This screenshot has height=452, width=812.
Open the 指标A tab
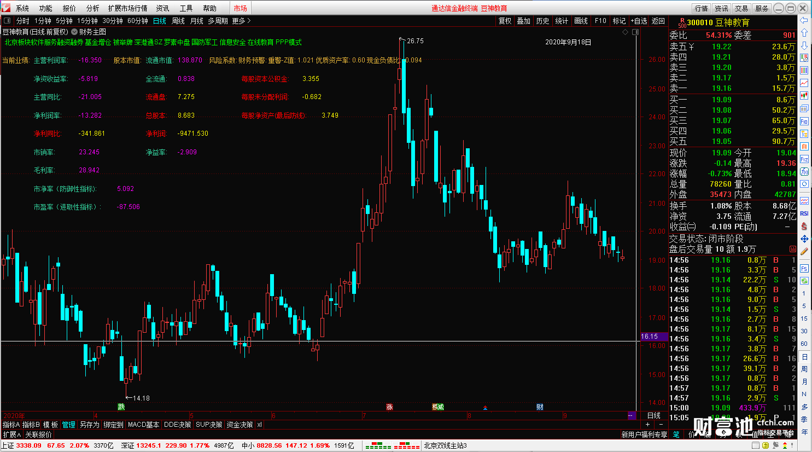[x=10, y=425]
